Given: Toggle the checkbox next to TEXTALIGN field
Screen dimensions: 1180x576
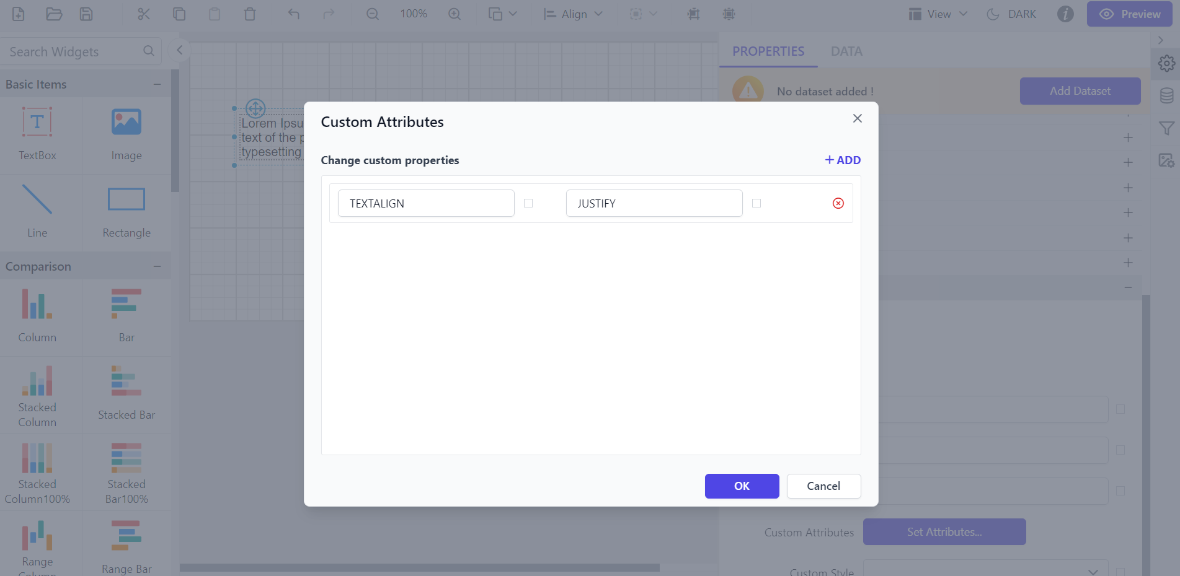Looking at the screenshot, I should (x=528, y=203).
